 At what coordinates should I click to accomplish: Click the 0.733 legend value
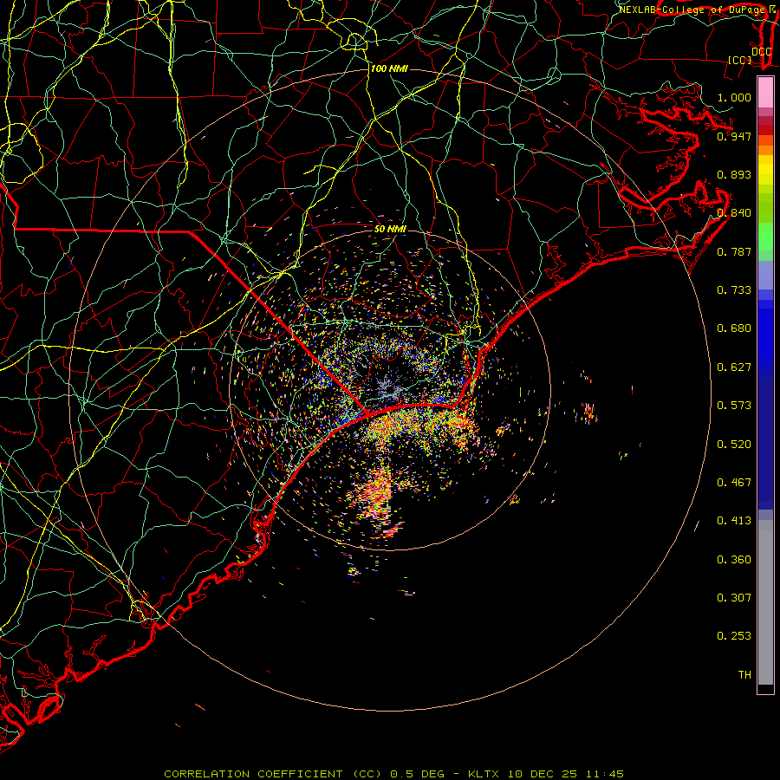click(734, 290)
